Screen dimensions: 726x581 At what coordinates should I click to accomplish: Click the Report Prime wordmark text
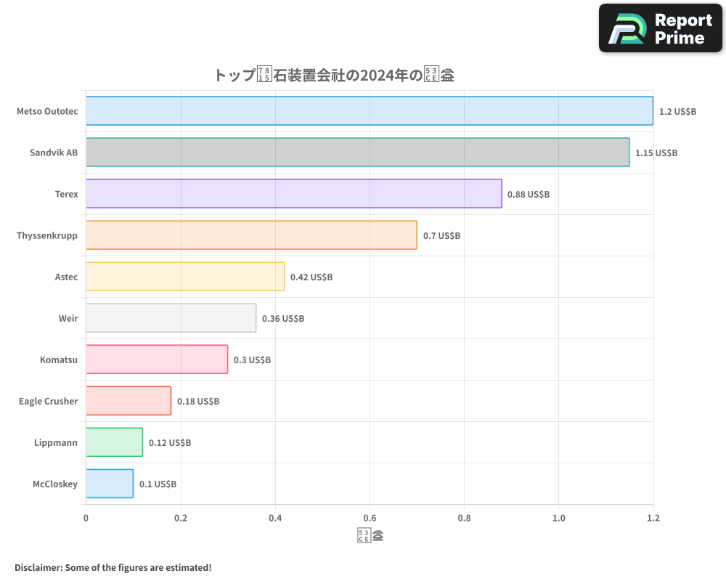[x=682, y=28]
